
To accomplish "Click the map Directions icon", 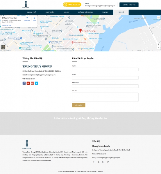I will (27, 19).
